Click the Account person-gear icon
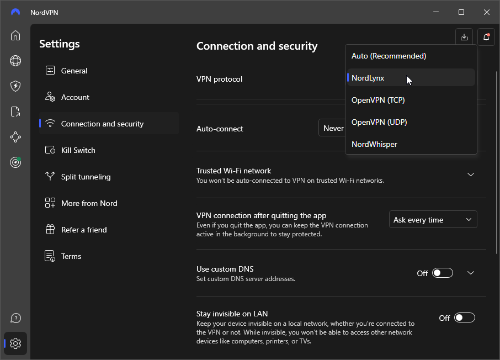Screen dimensions: 500x360 (50, 97)
